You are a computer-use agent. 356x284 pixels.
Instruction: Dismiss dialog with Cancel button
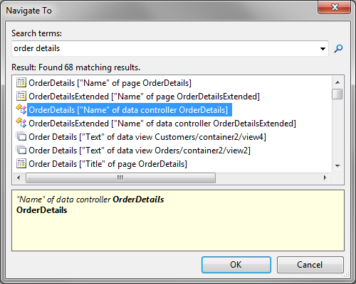pyautogui.click(x=310, y=265)
